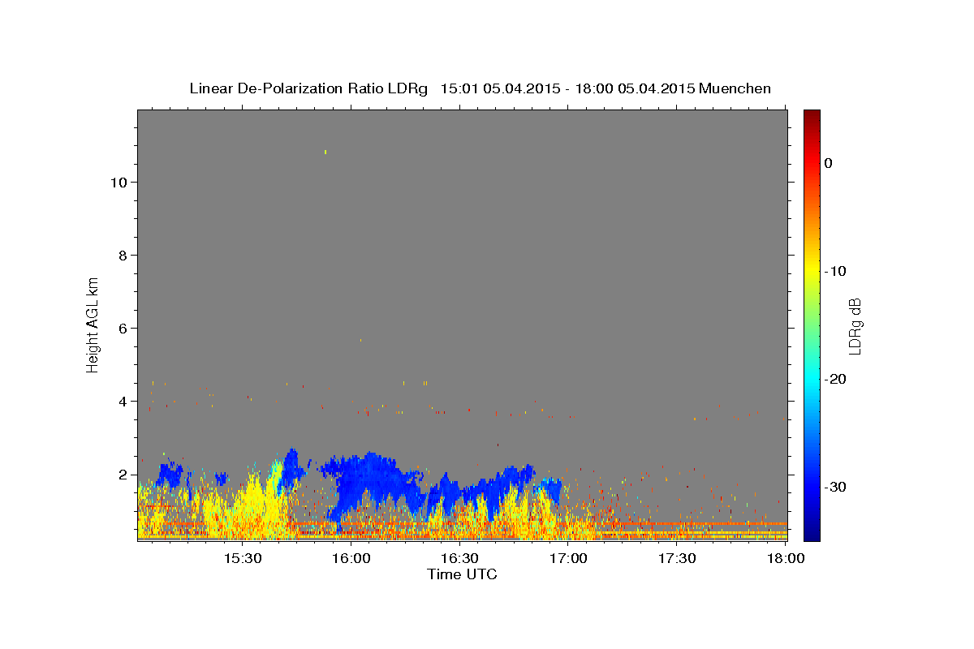Click the height tick label 2
The height and width of the screenshot is (649, 974).
pos(122,474)
